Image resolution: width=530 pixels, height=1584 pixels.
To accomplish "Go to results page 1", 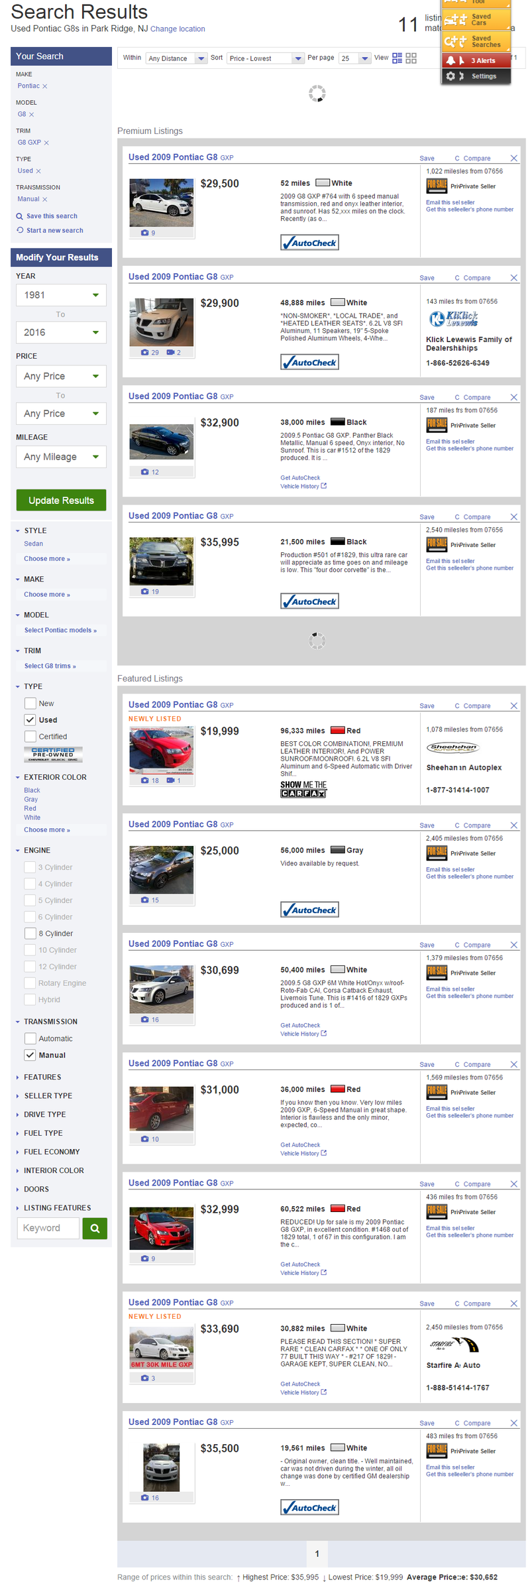I will click(x=317, y=1554).
